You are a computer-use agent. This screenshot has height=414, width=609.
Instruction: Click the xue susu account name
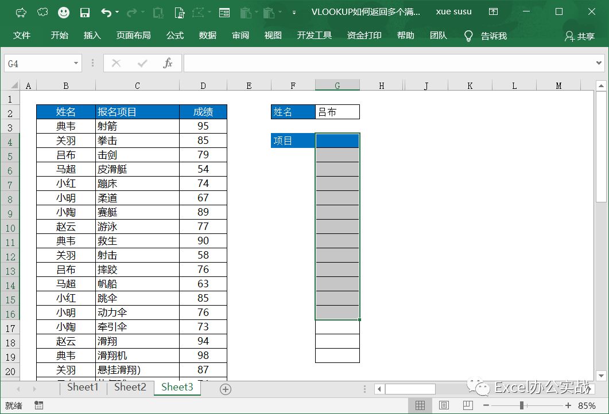point(453,11)
